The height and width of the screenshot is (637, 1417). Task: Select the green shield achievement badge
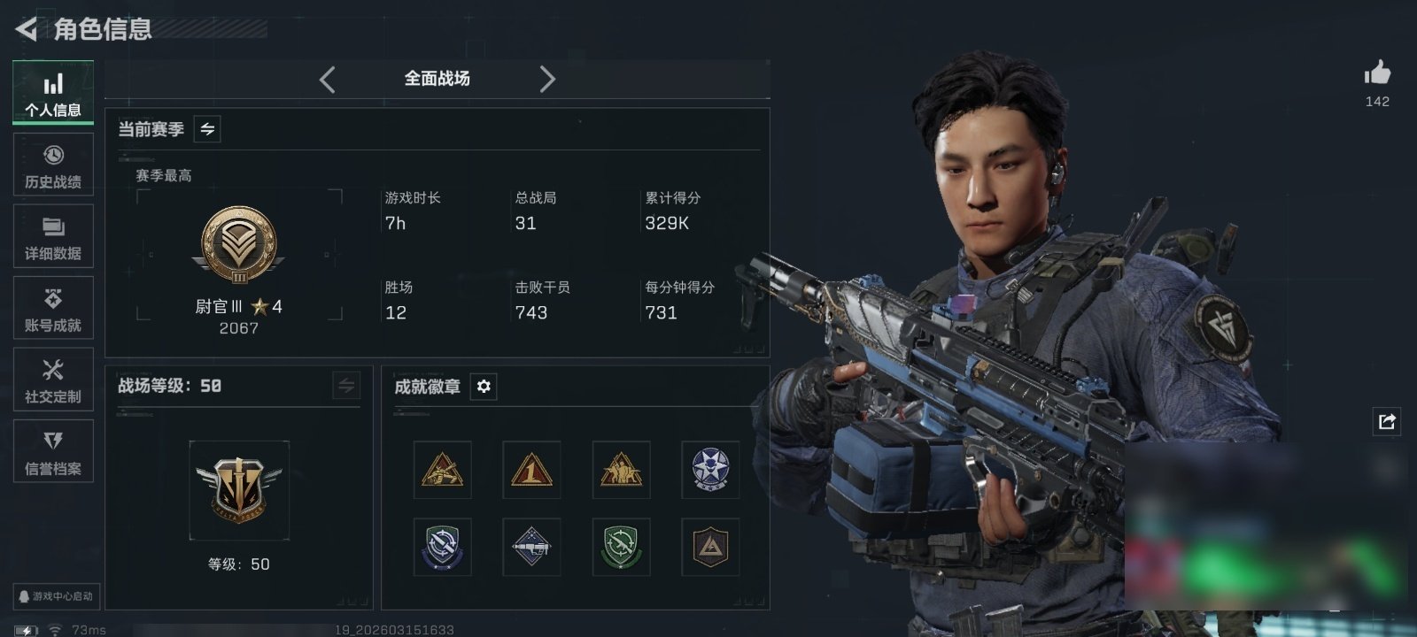coord(621,547)
